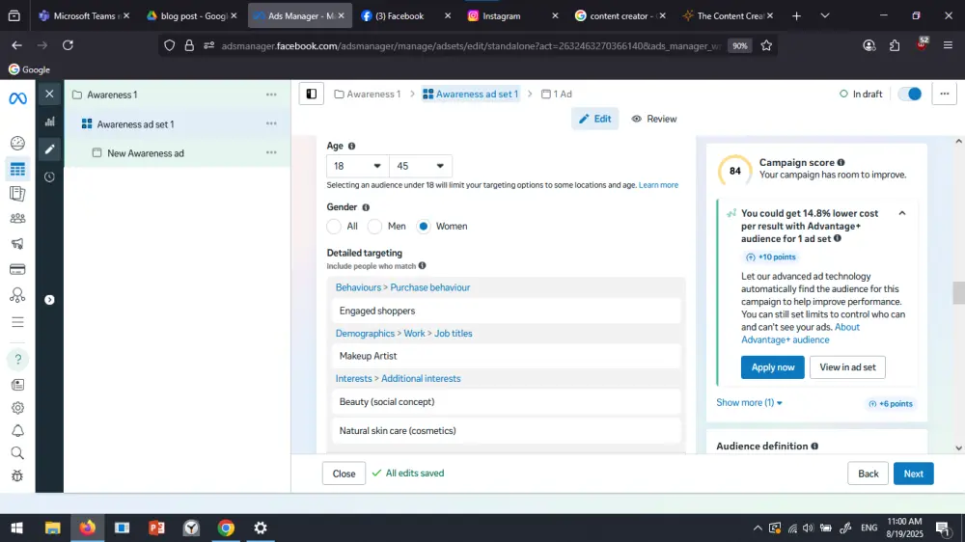Viewport: 965px width, 542px height.
Task: Open the Ads reporting icon in sidebar
Action: [17, 194]
